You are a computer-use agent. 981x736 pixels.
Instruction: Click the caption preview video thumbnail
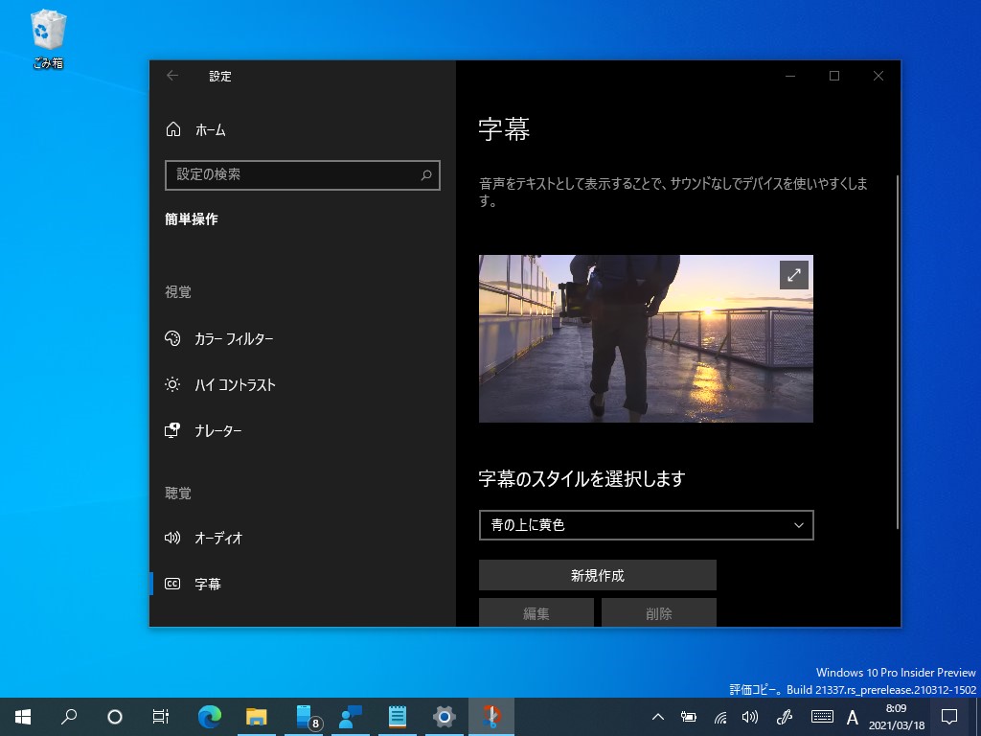point(646,338)
